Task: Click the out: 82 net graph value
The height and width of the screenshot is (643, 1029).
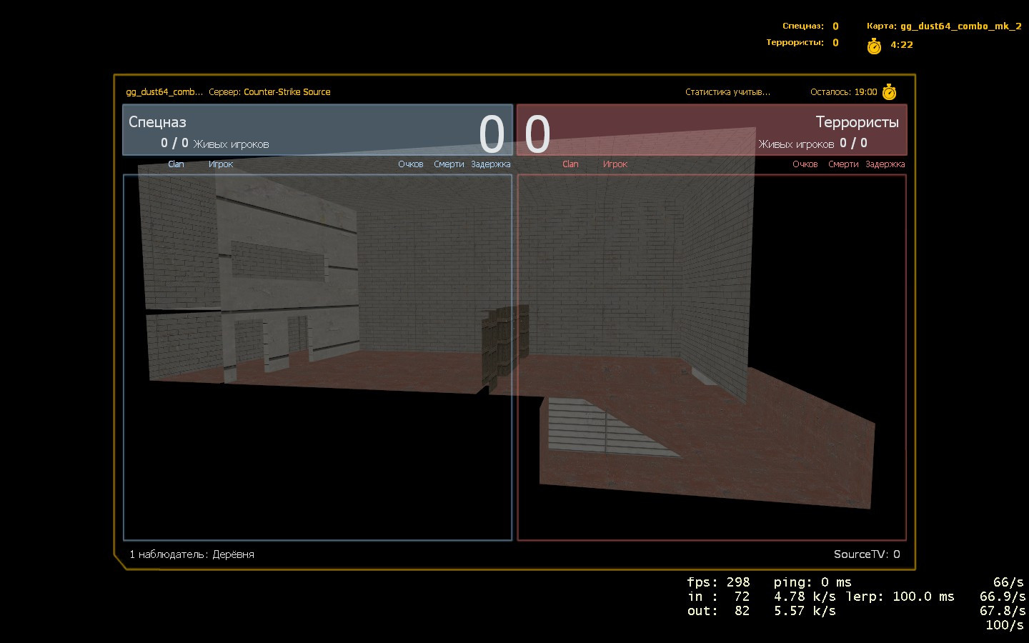Action: pos(719,611)
